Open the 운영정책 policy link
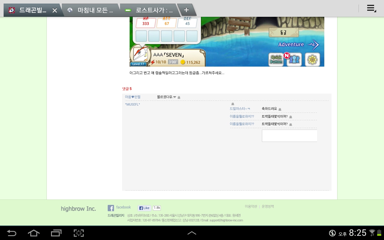 coord(268,206)
